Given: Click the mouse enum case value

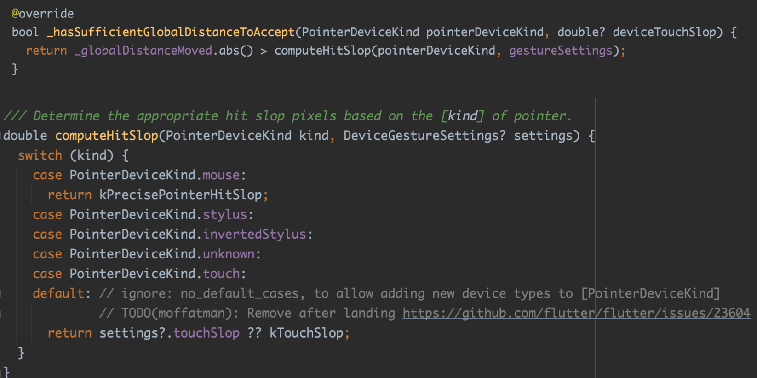Looking at the screenshot, I should point(221,175).
